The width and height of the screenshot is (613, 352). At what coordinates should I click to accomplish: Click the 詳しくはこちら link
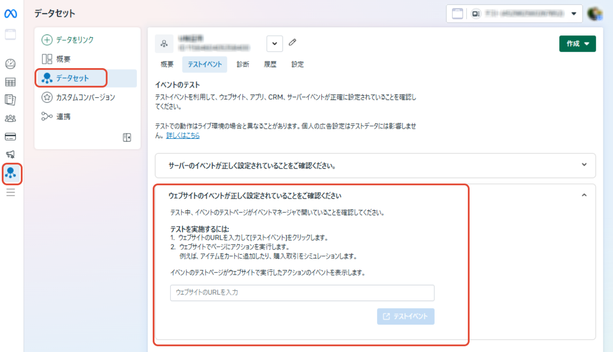[x=183, y=136]
